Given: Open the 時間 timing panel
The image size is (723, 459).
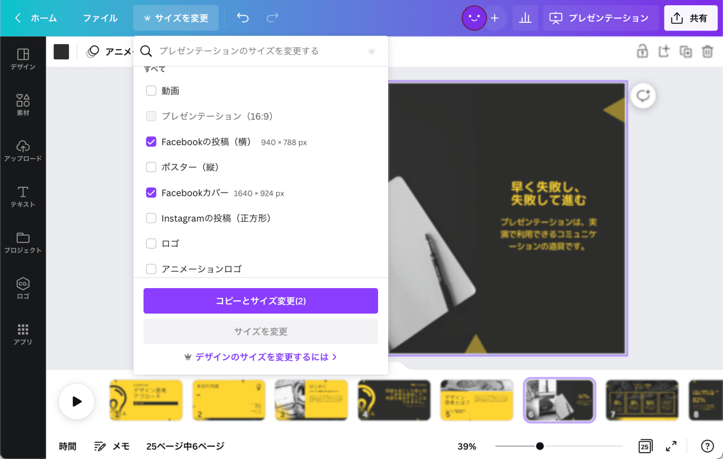Looking at the screenshot, I should click(x=68, y=446).
